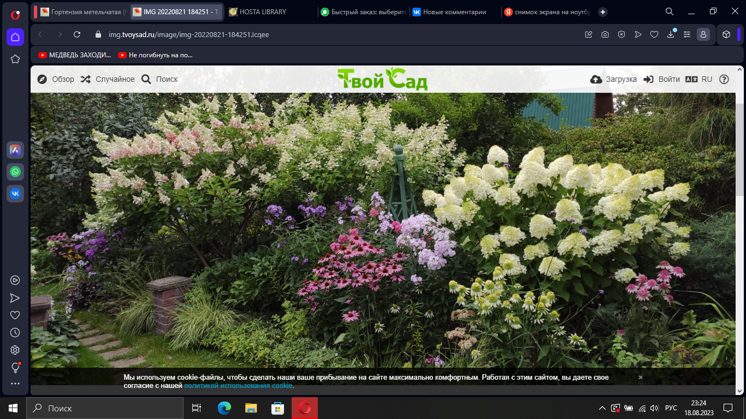Open sidebar history clock icon
746x419 pixels.
coord(15,333)
